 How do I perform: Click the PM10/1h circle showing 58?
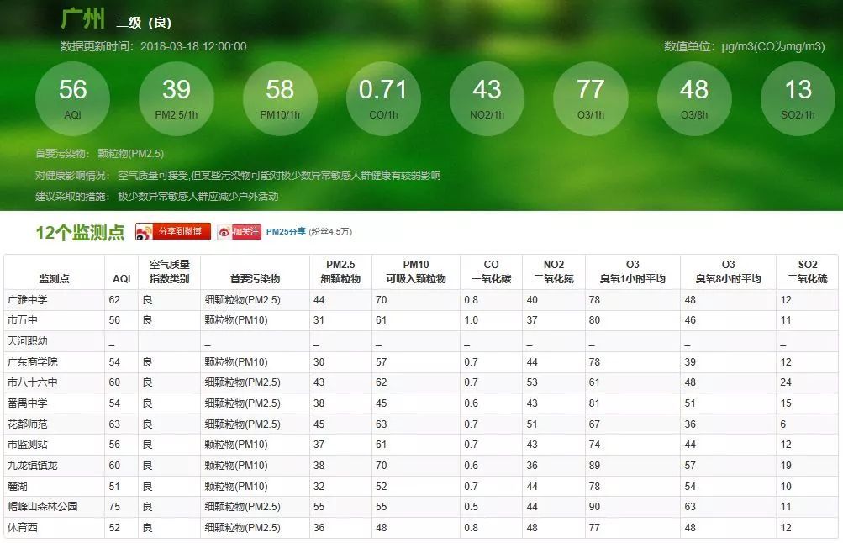[x=280, y=98]
